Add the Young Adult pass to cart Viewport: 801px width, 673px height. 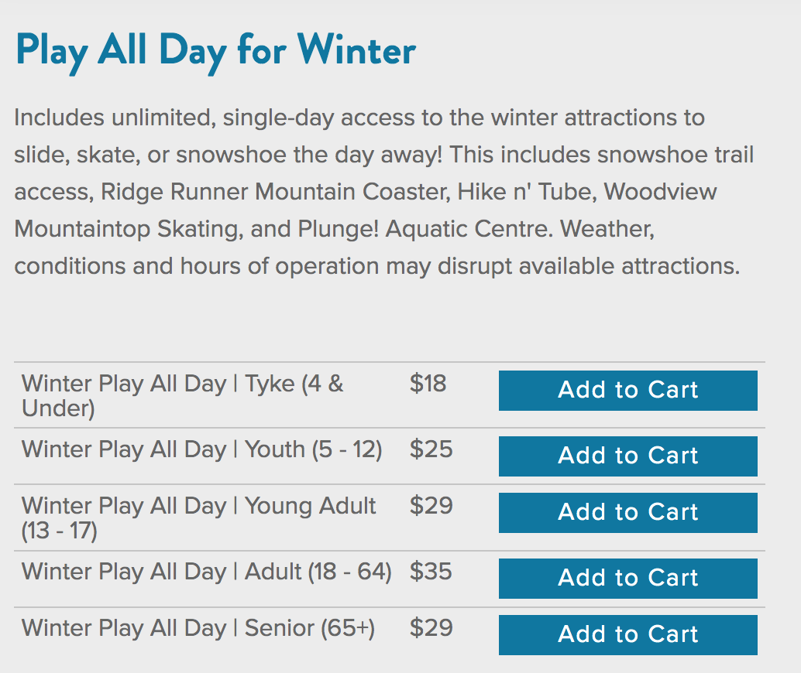point(627,513)
